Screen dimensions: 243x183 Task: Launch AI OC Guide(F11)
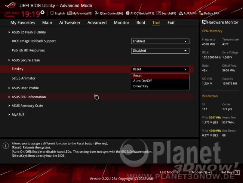pos(140,13)
